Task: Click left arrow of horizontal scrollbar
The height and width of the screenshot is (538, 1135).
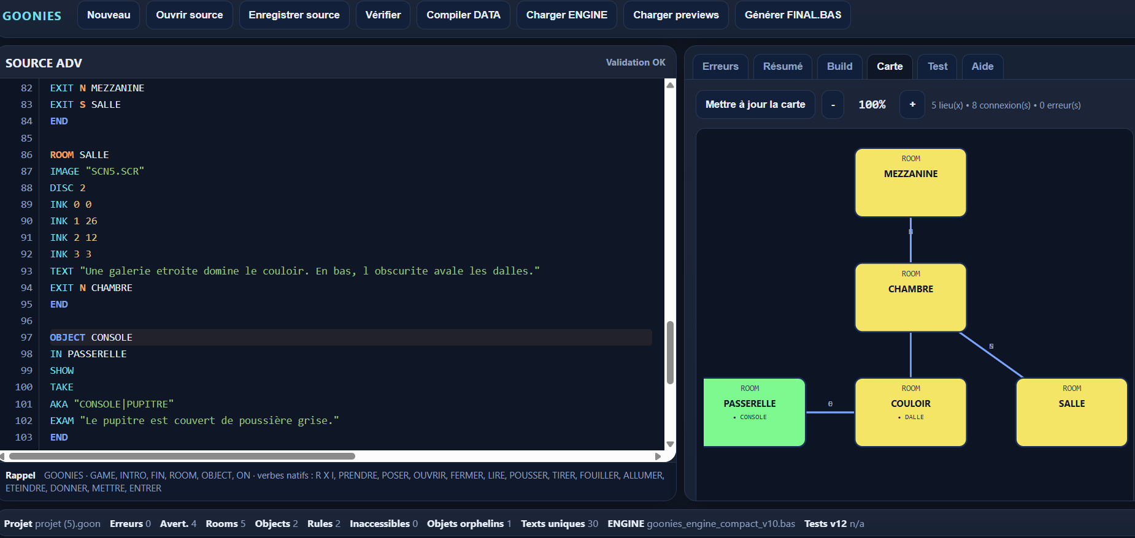Action: coord(3,456)
